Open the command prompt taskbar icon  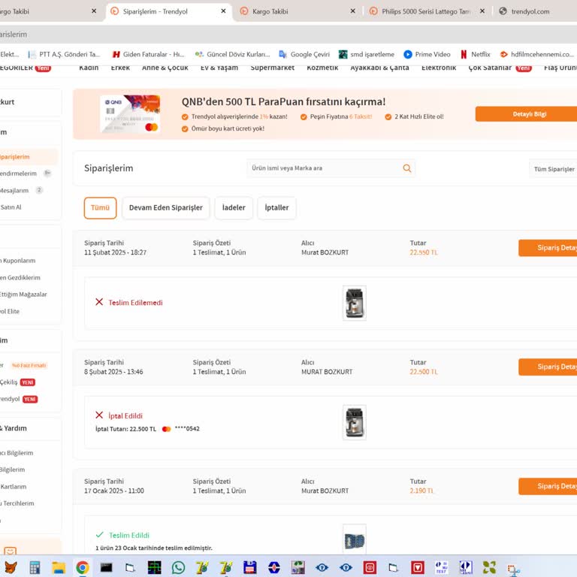pyautogui.click(x=107, y=567)
